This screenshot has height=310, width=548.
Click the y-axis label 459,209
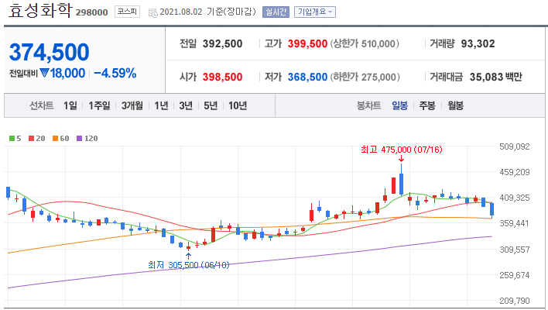(515, 172)
